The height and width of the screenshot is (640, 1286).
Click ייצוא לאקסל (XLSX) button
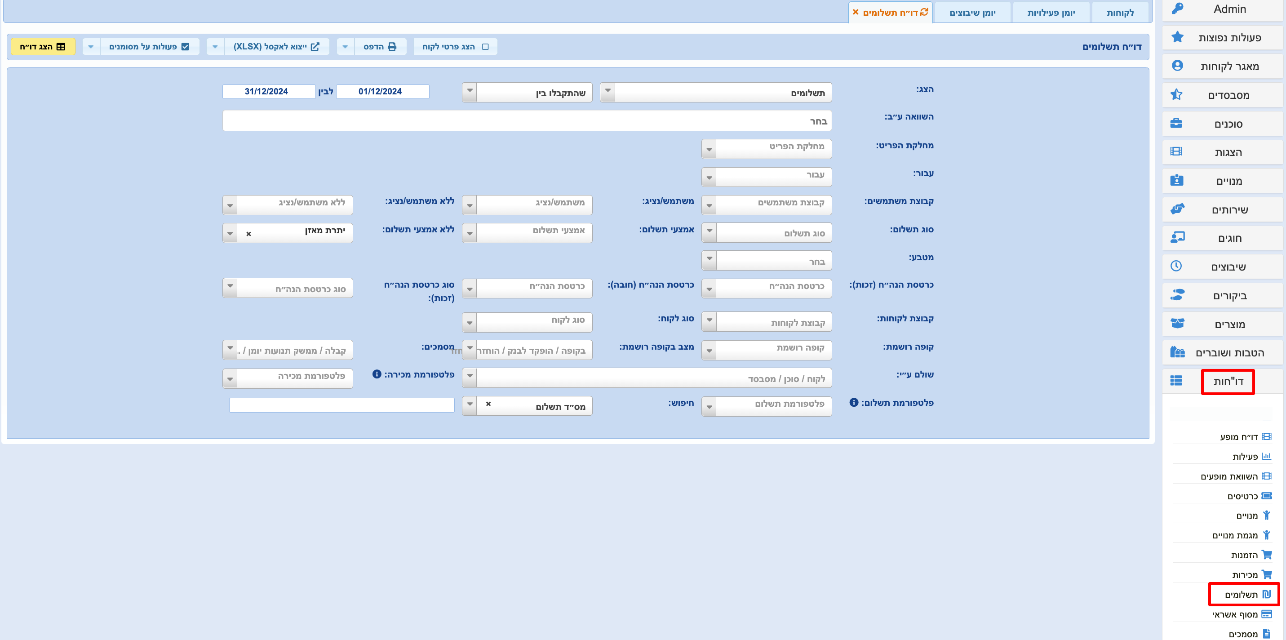coord(277,46)
